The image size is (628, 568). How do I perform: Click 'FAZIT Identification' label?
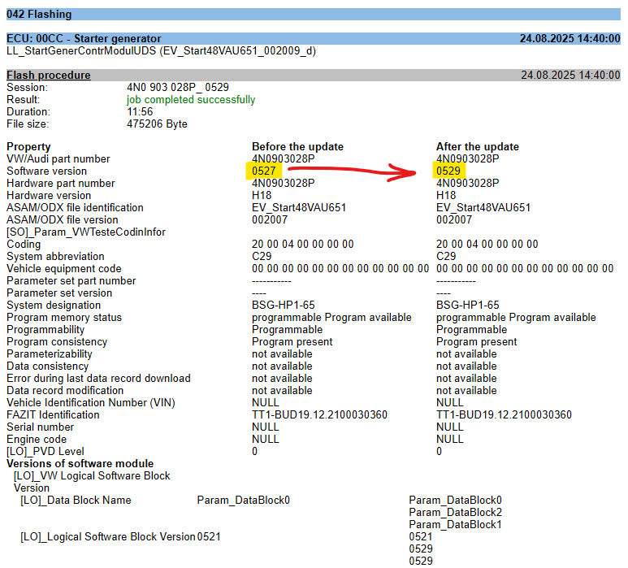pyautogui.click(x=53, y=414)
